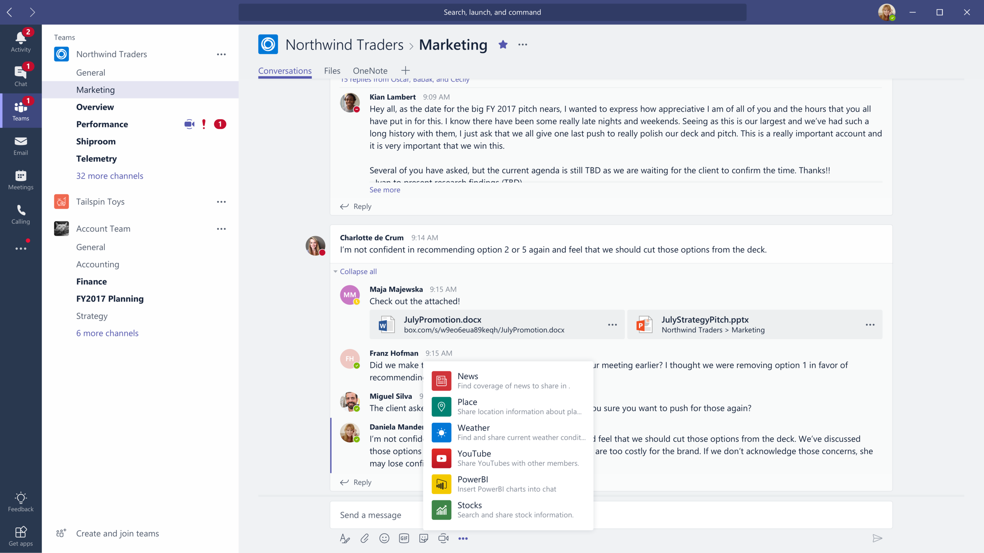Screen dimensions: 984x553
Task: Click See more on Kian's message
Action: tap(385, 190)
